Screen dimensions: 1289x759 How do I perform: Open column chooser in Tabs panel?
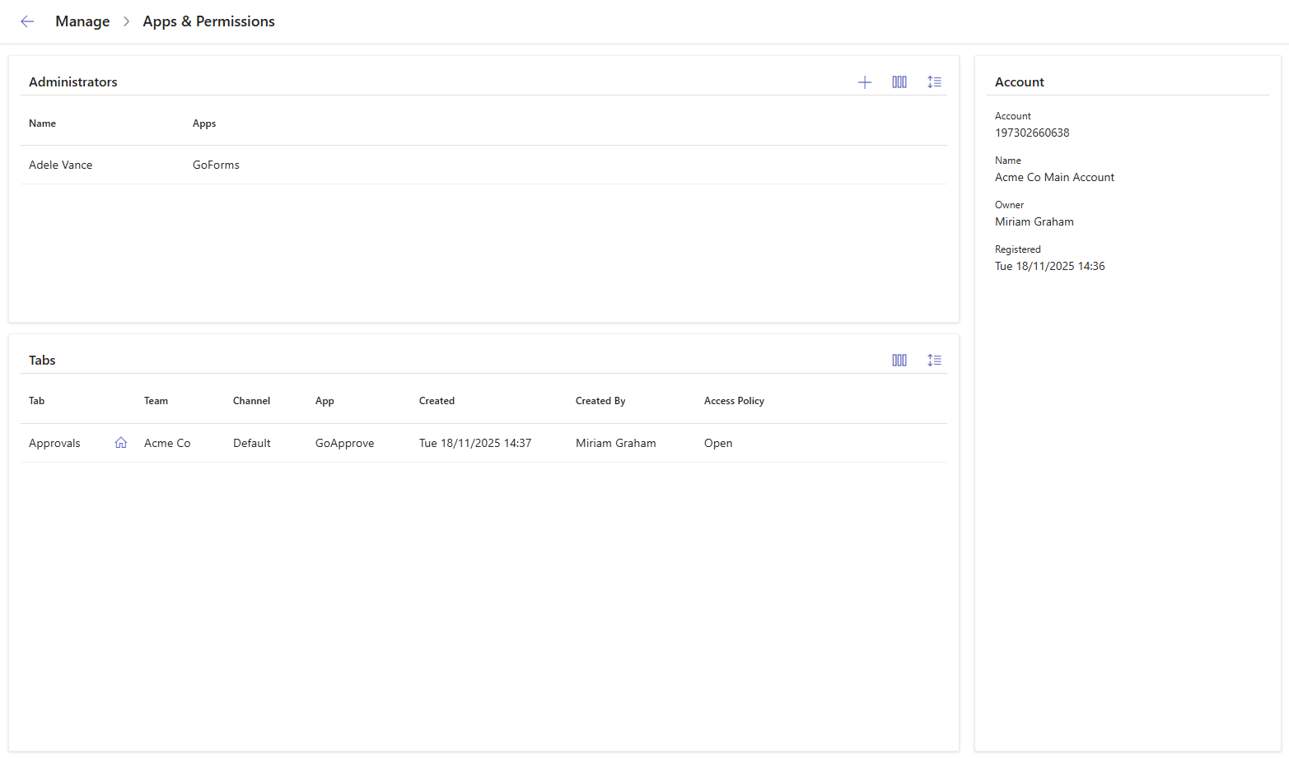899,361
